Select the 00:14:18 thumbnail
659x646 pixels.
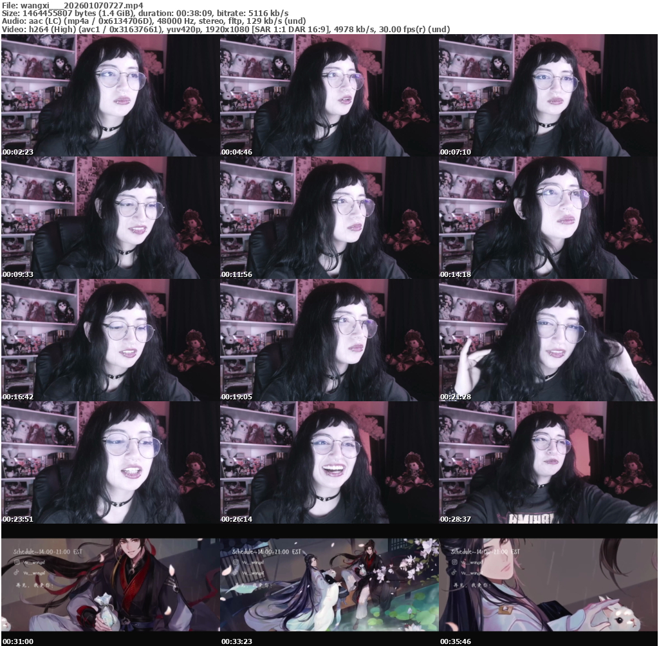click(548, 218)
